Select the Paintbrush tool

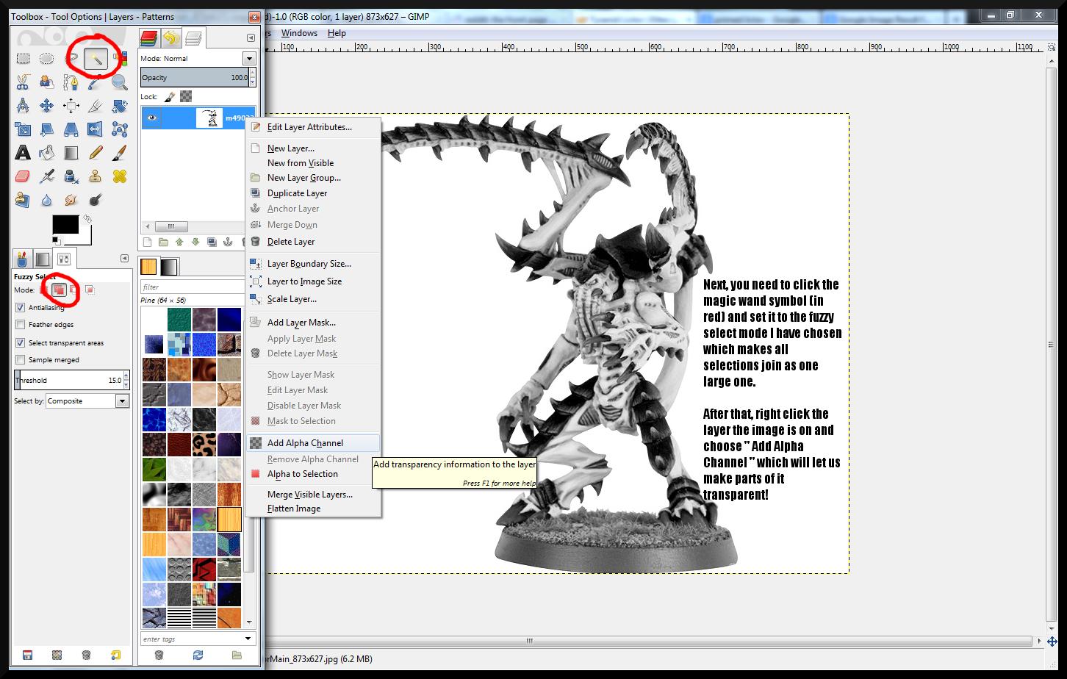click(x=120, y=153)
